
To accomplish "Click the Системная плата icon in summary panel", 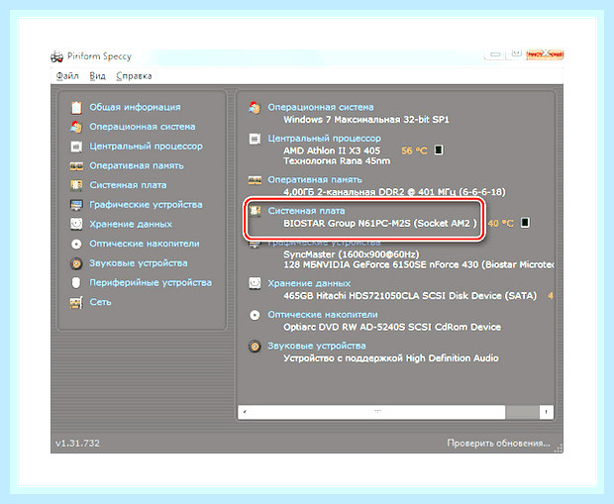I will pyautogui.click(x=255, y=211).
